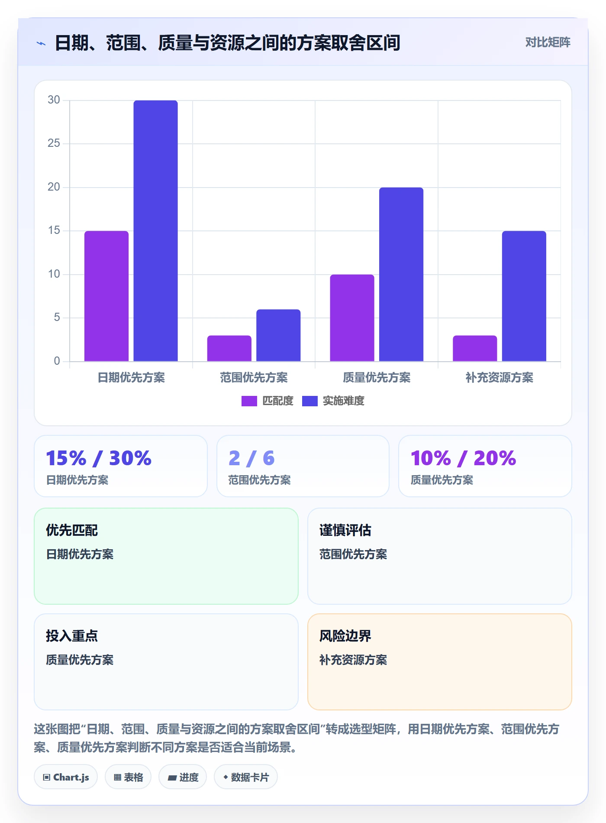Click the purple 补充资源方案 bar
The width and height of the screenshot is (606, 823).
click(x=475, y=348)
